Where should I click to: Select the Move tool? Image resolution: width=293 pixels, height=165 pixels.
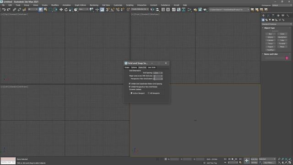pyautogui.click(x=61, y=10)
